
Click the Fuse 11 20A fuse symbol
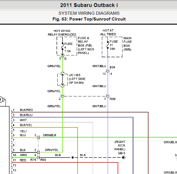click(x=108, y=45)
